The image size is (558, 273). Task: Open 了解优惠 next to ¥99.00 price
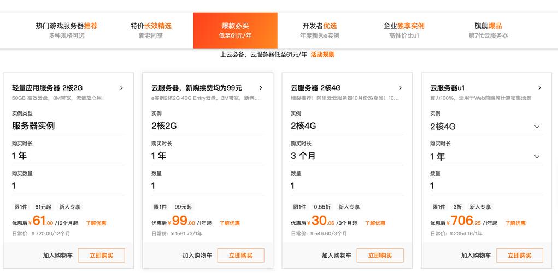(x=230, y=223)
